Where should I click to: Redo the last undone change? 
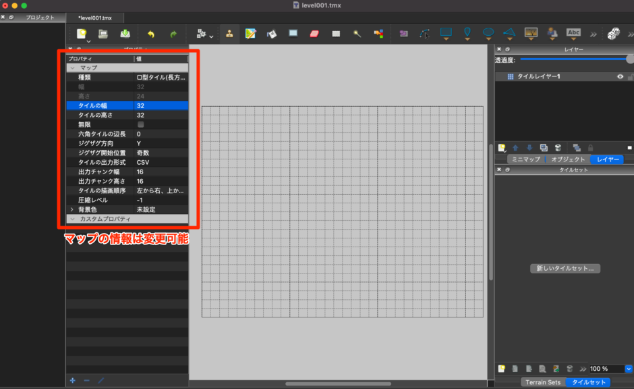(173, 34)
